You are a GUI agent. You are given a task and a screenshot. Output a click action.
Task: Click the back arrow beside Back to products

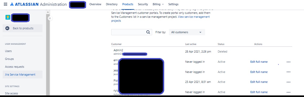(7, 28)
